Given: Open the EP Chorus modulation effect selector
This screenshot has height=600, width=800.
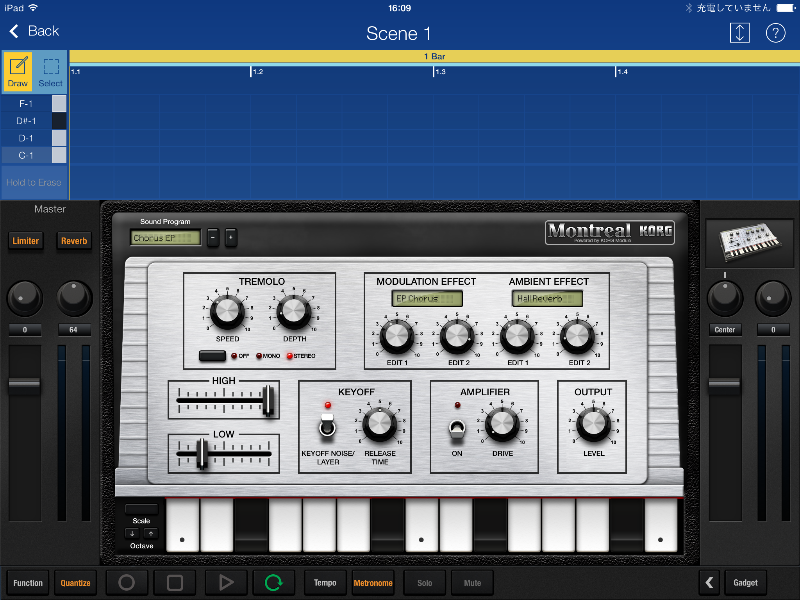Looking at the screenshot, I should [427, 298].
